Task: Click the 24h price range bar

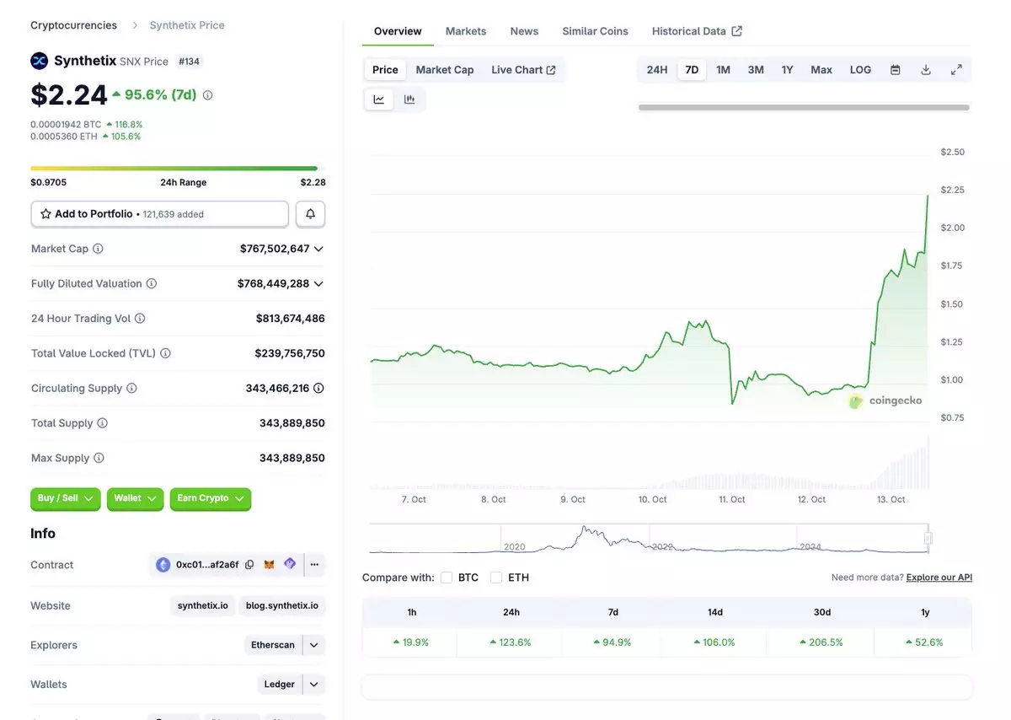Action: [x=174, y=169]
